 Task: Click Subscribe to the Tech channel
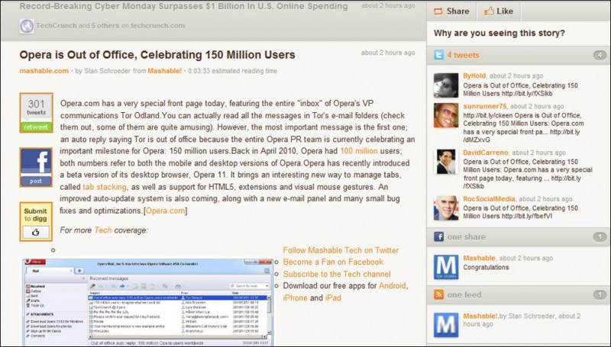click(x=337, y=274)
